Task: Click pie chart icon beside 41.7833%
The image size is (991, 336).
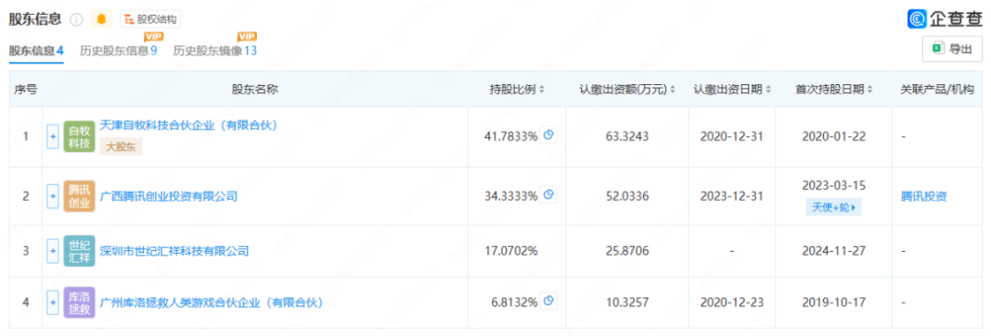Action: click(x=549, y=135)
